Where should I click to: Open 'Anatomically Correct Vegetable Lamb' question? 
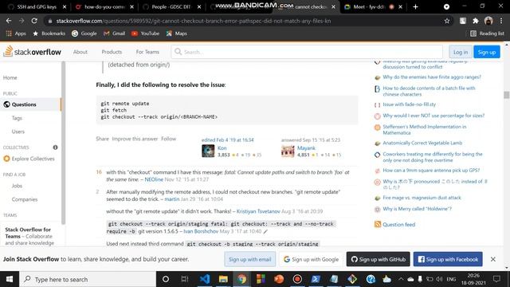tap(422, 143)
